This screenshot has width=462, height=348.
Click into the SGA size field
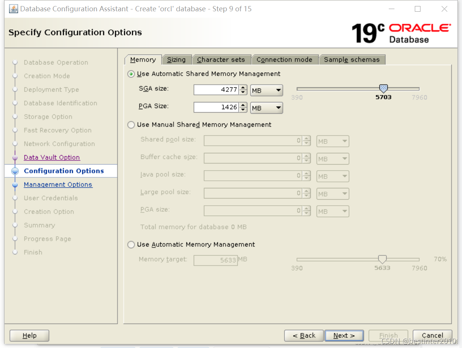(216, 90)
